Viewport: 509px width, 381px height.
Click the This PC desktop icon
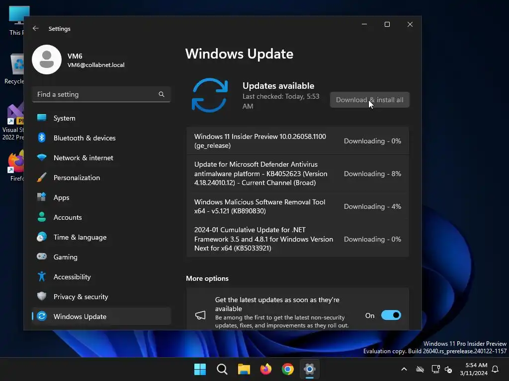pos(16,21)
